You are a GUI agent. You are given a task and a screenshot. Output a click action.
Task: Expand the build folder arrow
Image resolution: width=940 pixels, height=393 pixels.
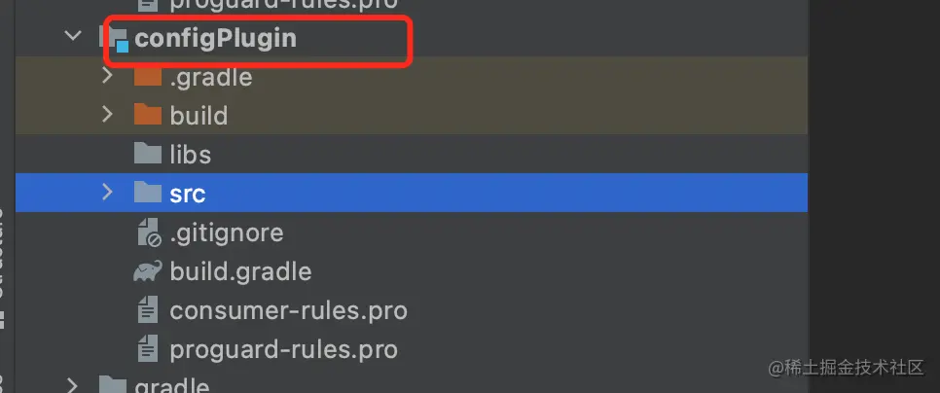tap(107, 115)
